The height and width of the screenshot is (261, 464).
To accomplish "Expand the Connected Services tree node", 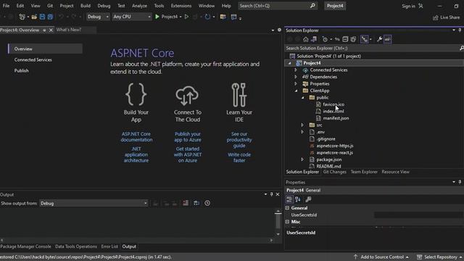I will pos(296,70).
